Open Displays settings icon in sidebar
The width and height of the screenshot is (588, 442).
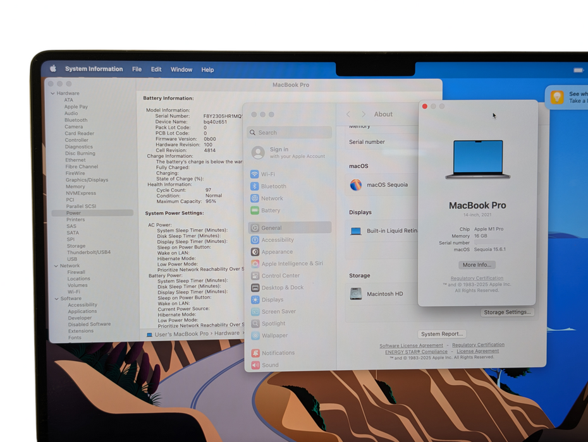point(255,300)
